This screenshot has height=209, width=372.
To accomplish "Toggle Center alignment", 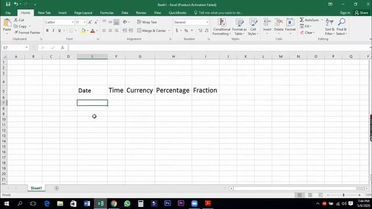I will (110, 31).
